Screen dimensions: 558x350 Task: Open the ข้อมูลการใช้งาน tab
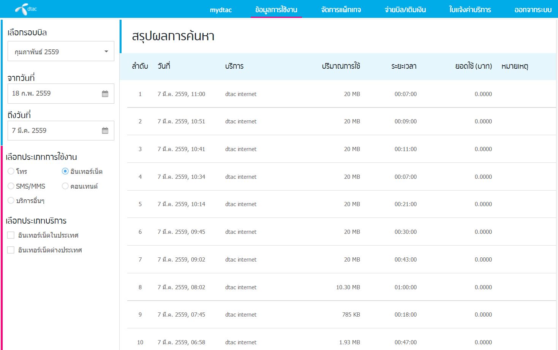pos(276,10)
